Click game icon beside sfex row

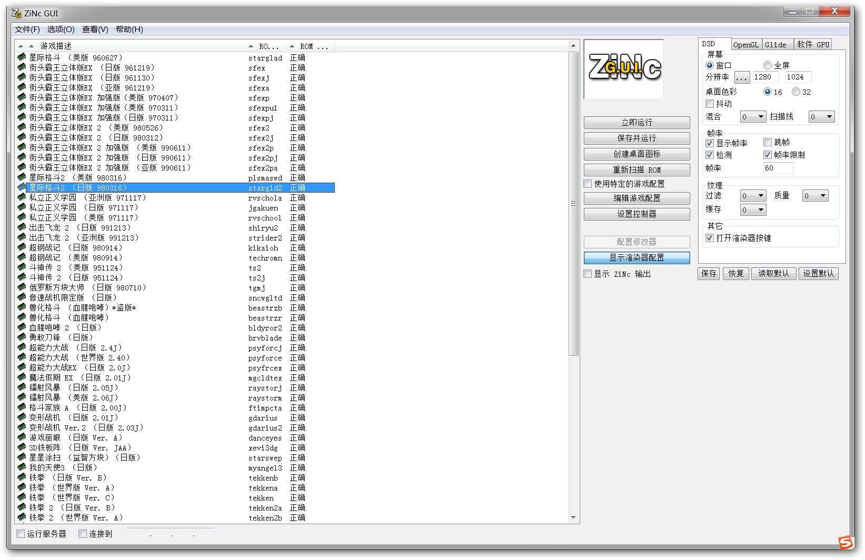22,67
